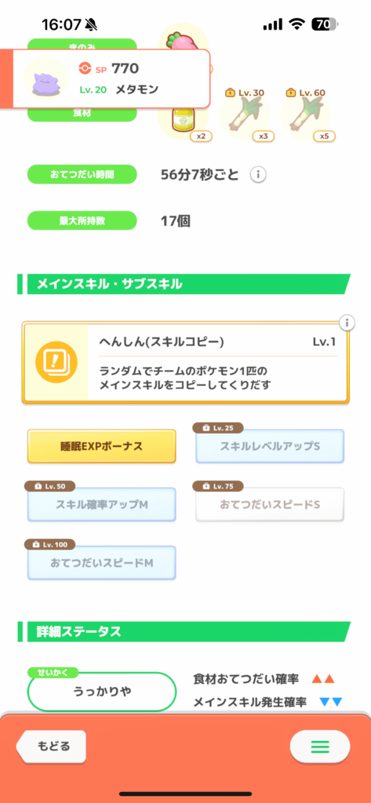Viewport: 371px width, 803px height.
Task: Tap the Ditto (メタモン) portrait icon
Action: coord(46,78)
